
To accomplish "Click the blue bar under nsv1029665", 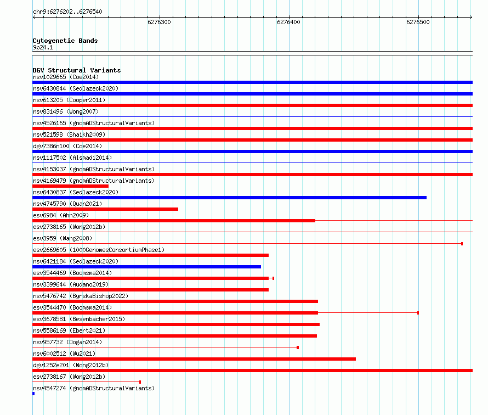I will [252, 82].
